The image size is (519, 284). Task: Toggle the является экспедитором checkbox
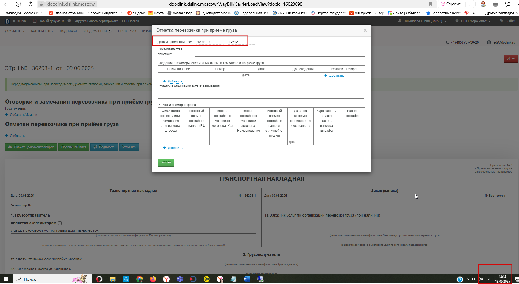(x=60, y=223)
